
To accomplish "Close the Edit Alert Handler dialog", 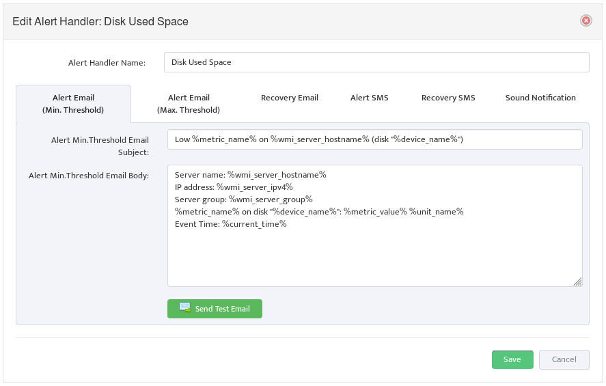I will (586, 20).
